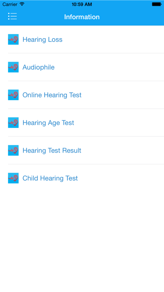Open the Hearing Loss entry
The image size is (164, 292).
click(82, 39)
